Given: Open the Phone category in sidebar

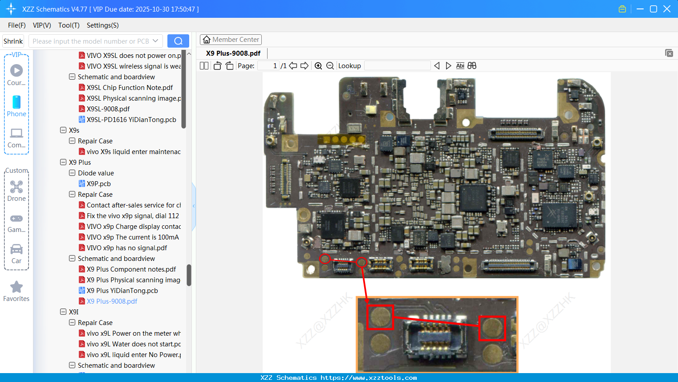Looking at the screenshot, I should [16, 106].
